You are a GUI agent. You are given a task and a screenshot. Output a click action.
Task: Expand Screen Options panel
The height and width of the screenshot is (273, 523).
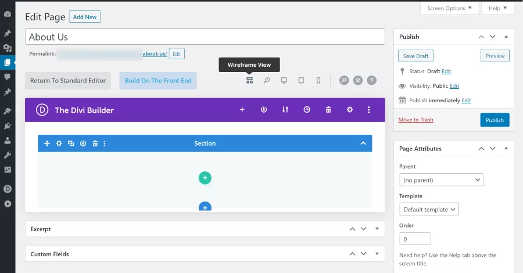(x=449, y=8)
